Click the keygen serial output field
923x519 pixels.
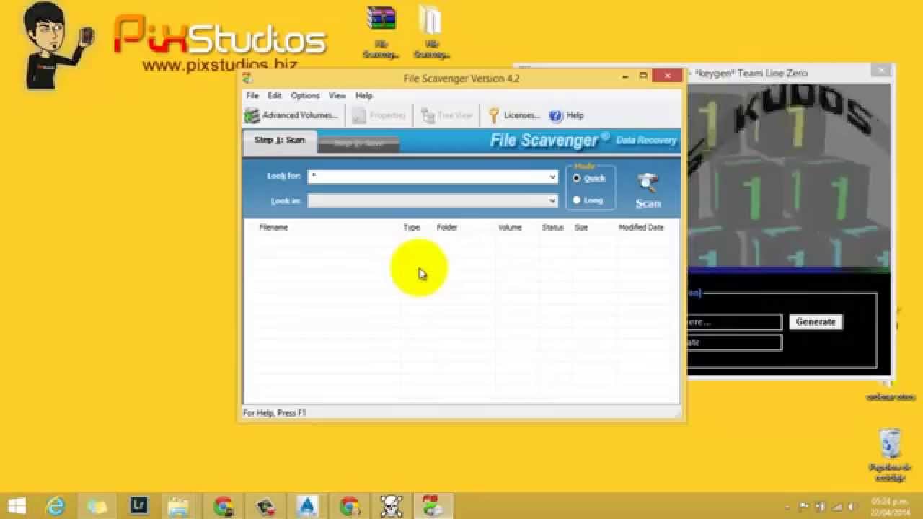coord(734,342)
